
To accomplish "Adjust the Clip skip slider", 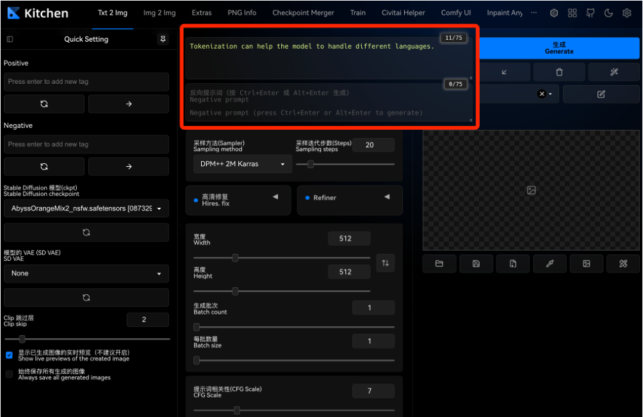I will coord(87,339).
